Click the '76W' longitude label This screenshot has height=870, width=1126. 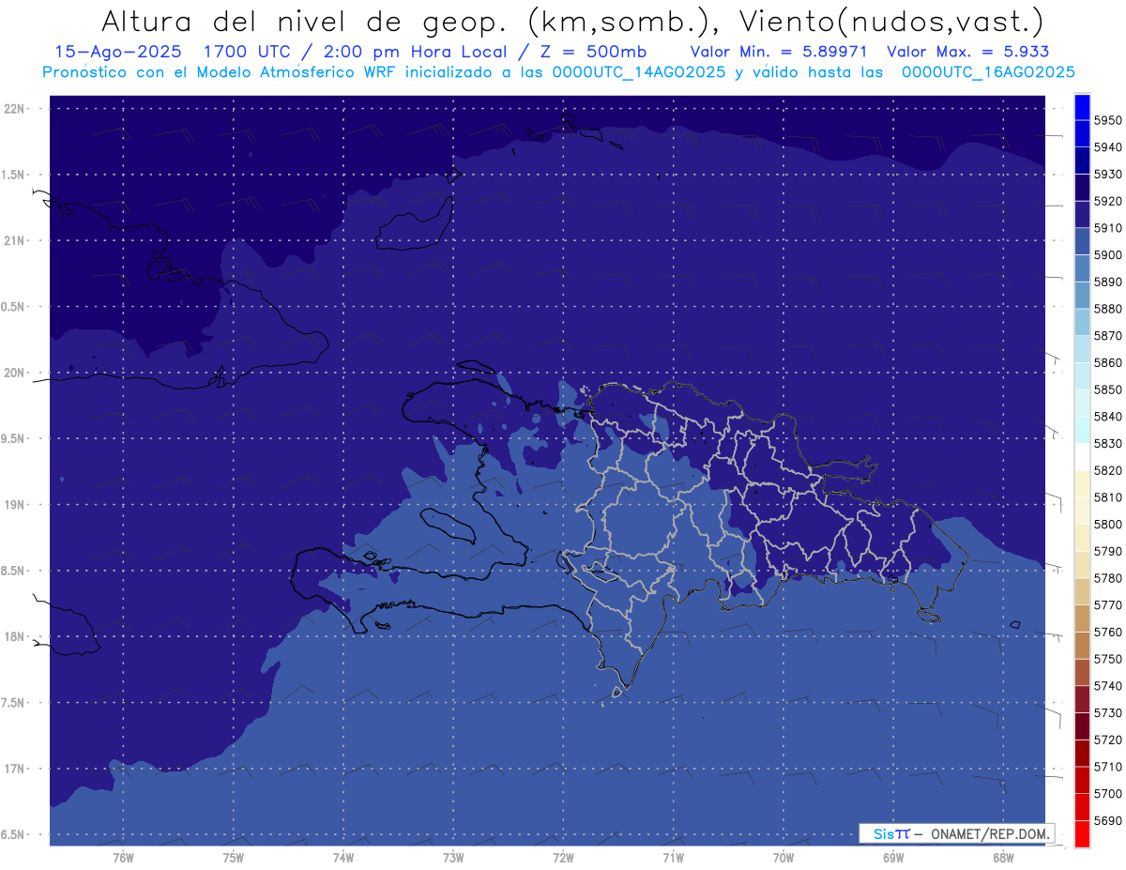pyautogui.click(x=124, y=858)
